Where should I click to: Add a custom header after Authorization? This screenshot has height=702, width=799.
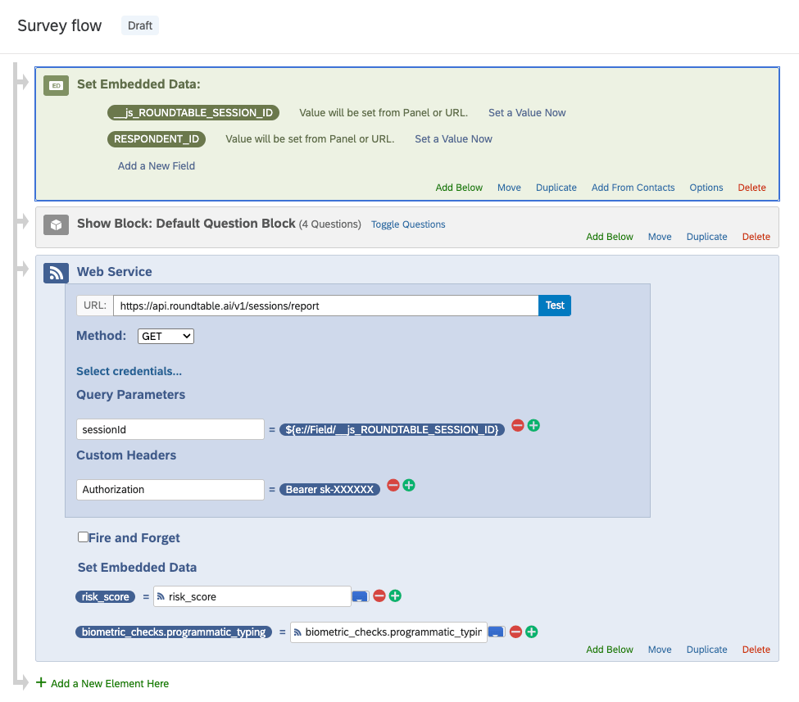point(409,485)
